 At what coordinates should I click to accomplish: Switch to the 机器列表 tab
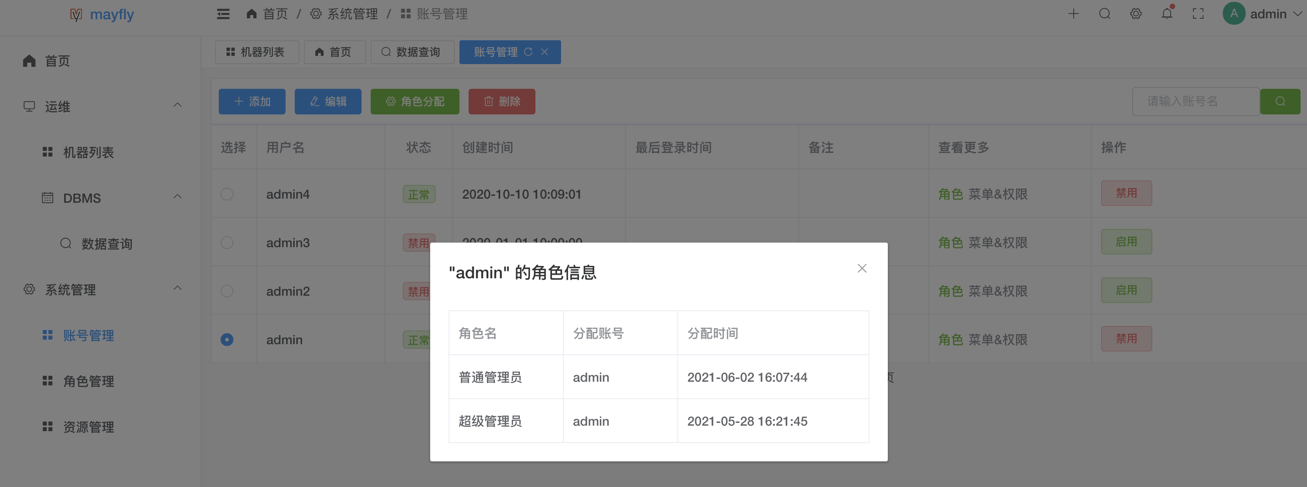(x=256, y=52)
